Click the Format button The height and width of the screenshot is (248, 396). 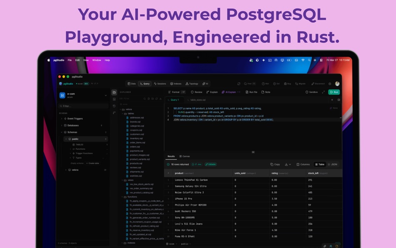(x=177, y=92)
